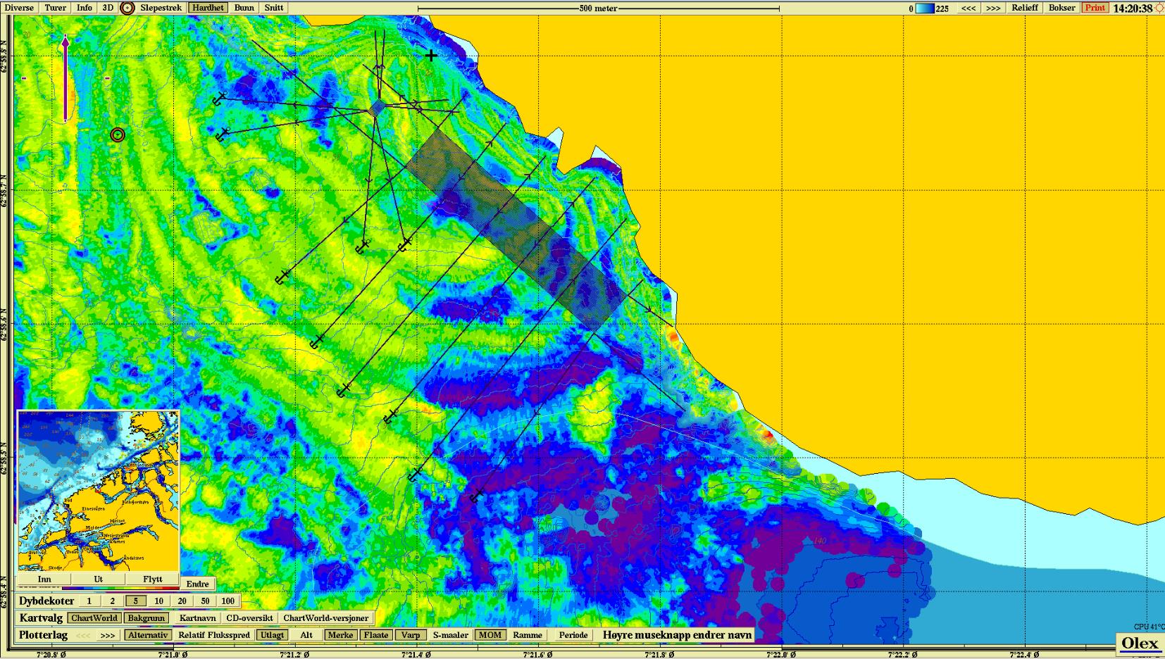Image resolution: width=1165 pixels, height=659 pixels.
Task: Toggle the Flaate plotter layer
Action: [376, 635]
